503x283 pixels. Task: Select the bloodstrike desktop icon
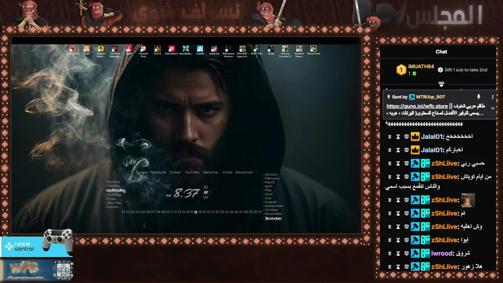(x=186, y=50)
